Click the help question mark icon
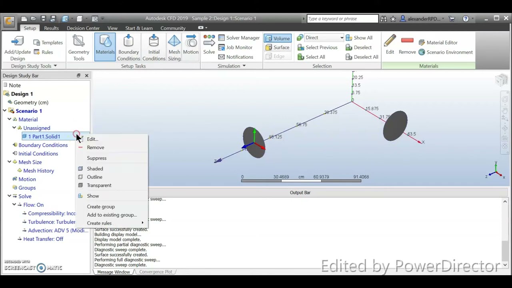 point(466,18)
